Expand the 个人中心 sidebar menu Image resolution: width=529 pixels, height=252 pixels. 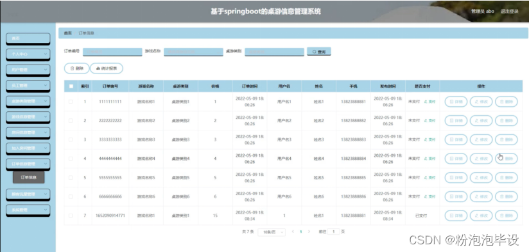[28, 54]
